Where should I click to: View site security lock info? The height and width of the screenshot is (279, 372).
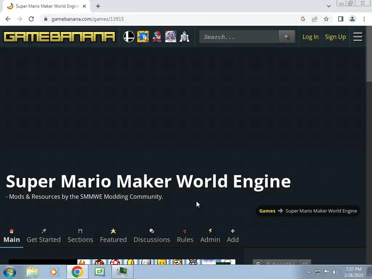point(46,19)
